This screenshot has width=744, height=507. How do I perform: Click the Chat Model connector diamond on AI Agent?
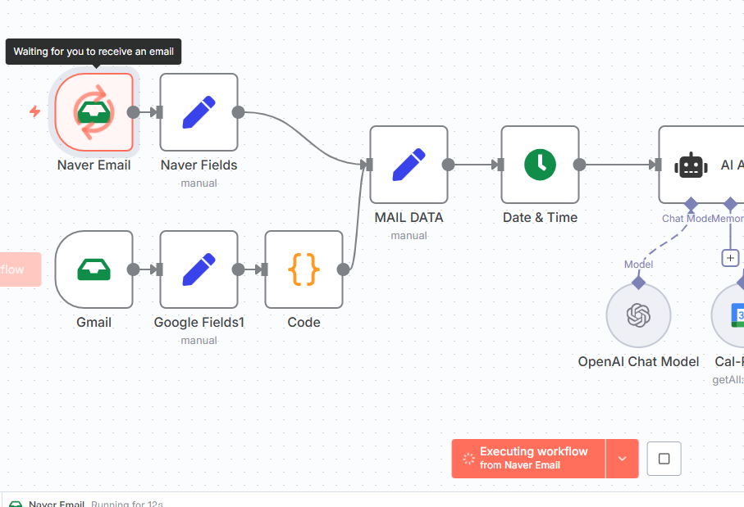691,204
